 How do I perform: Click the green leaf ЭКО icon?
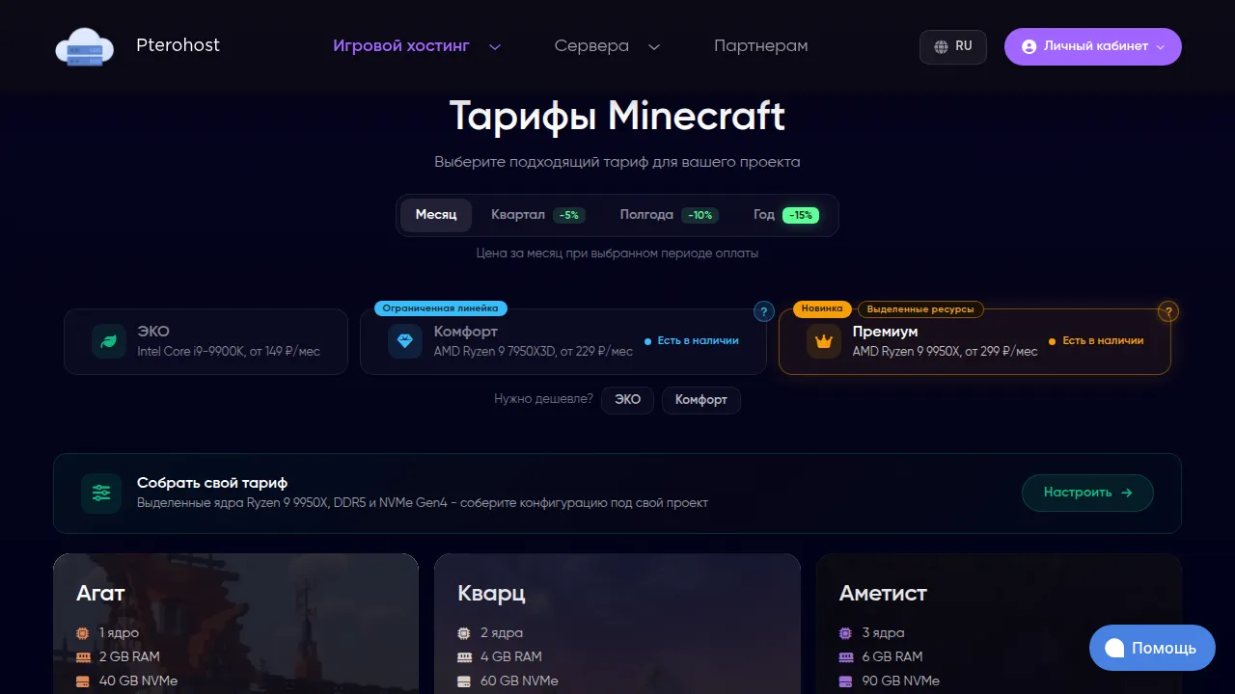pos(109,341)
